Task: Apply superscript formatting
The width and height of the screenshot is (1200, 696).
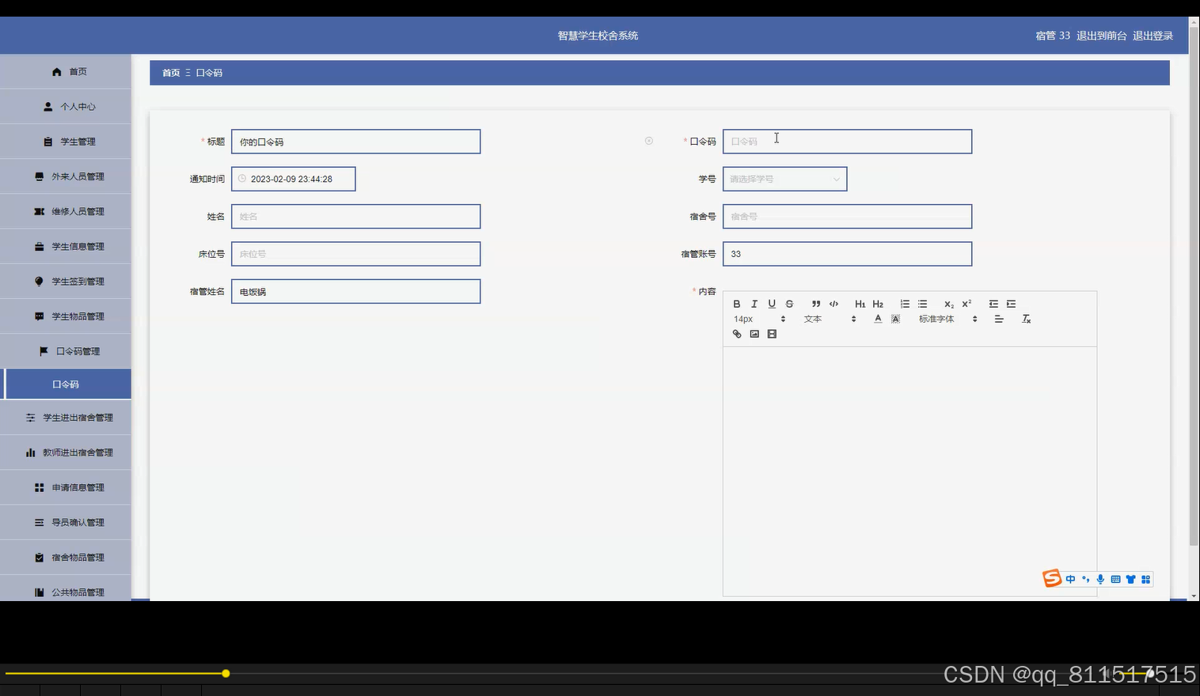Action: (966, 304)
